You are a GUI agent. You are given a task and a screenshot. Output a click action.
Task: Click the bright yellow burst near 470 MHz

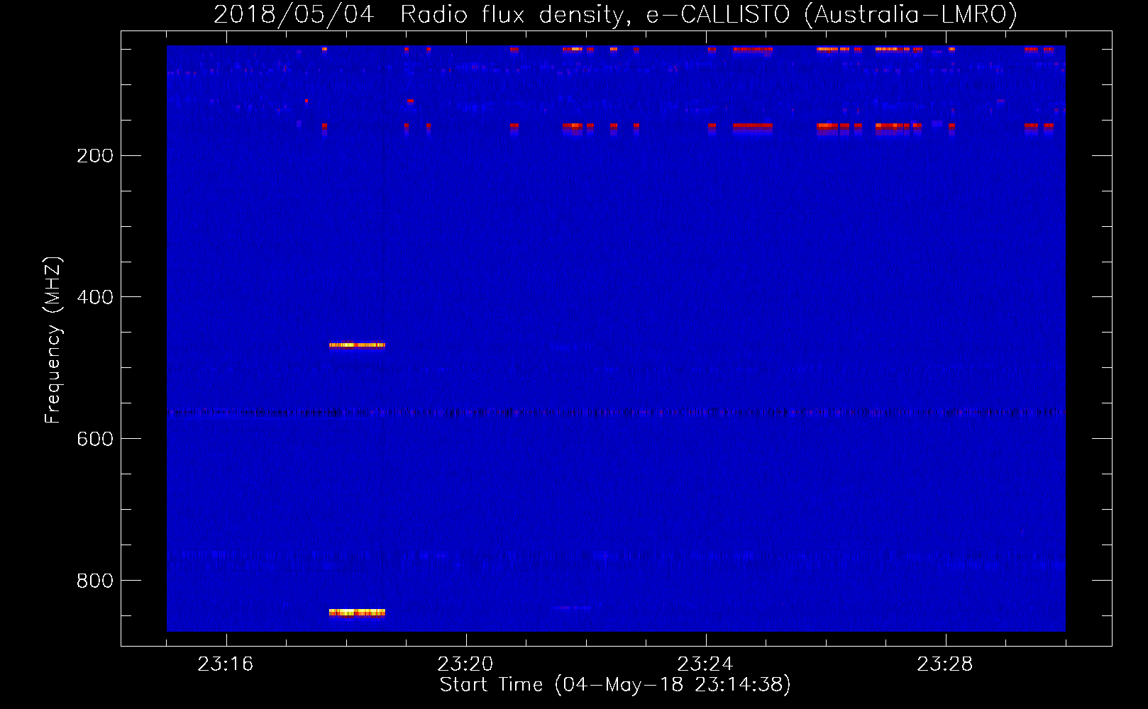tap(357, 345)
